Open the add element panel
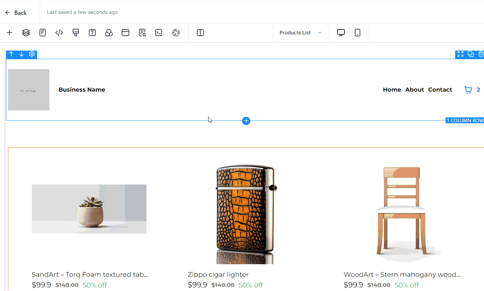Image resolution: width=484 pixels, height=291 pixels. click(x=9, y=32)
